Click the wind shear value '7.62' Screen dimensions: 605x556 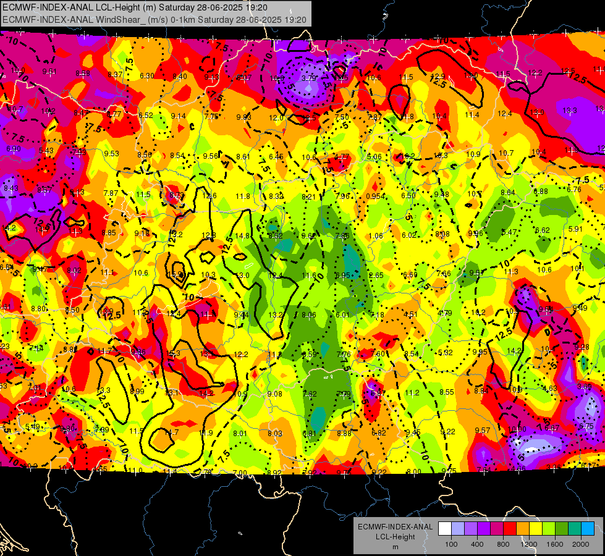point(310,394)
